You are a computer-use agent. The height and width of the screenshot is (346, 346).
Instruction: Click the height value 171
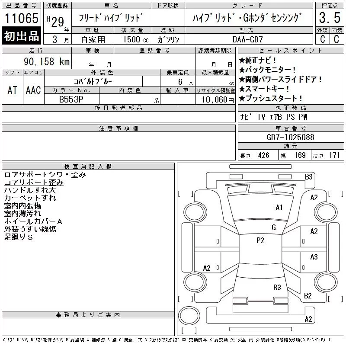tap(334, 155)
